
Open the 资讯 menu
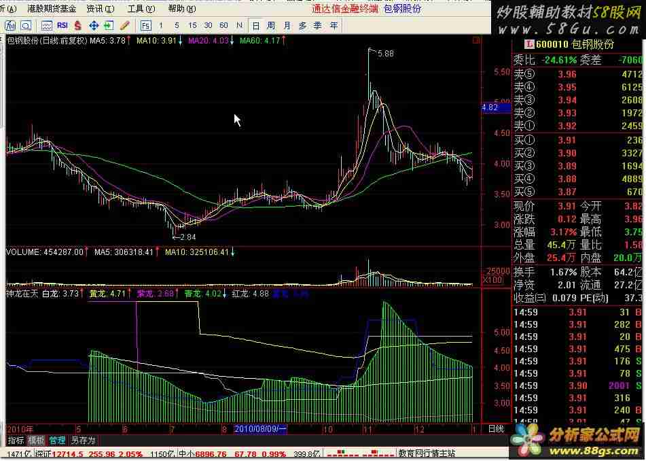[101, 9]
